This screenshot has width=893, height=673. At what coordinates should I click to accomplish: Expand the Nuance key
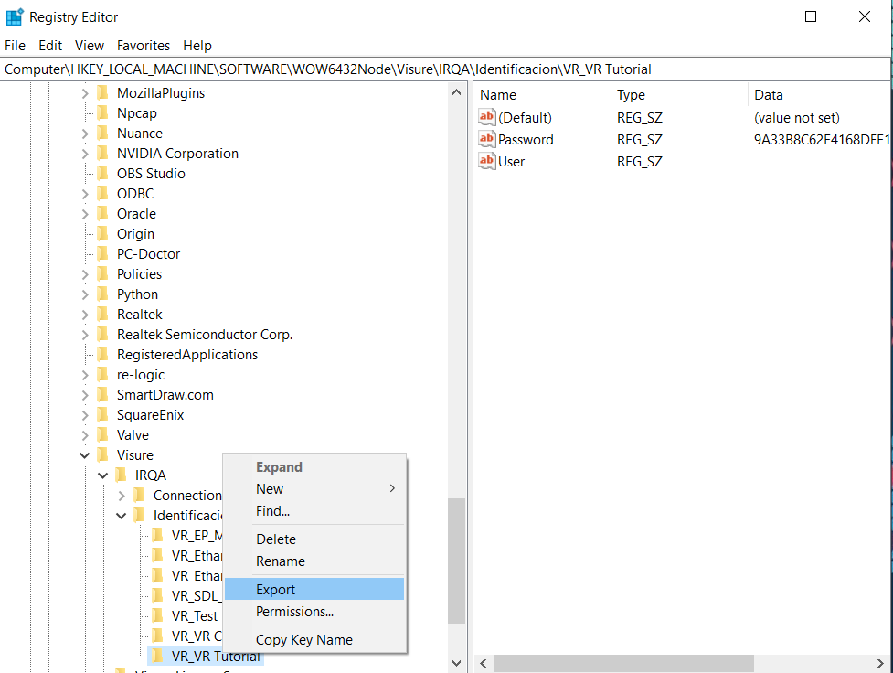point(85,134)
